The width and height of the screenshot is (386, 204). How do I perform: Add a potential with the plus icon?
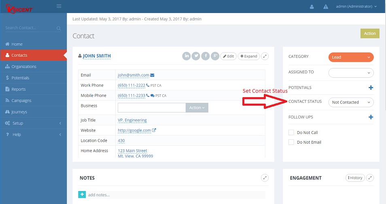click(x=371, y=87)
